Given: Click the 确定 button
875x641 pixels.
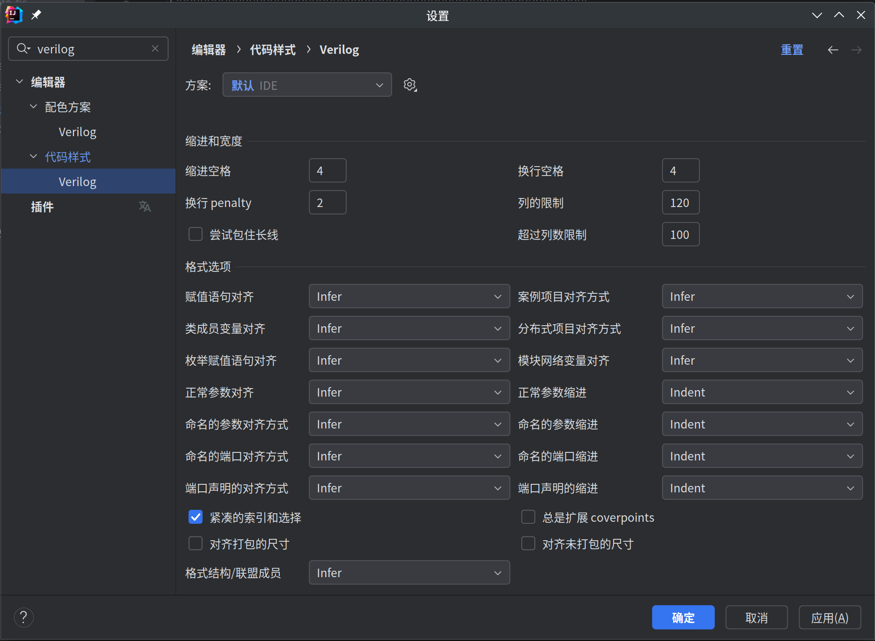Looking at the screenshot, I should [x=683, y=618].
